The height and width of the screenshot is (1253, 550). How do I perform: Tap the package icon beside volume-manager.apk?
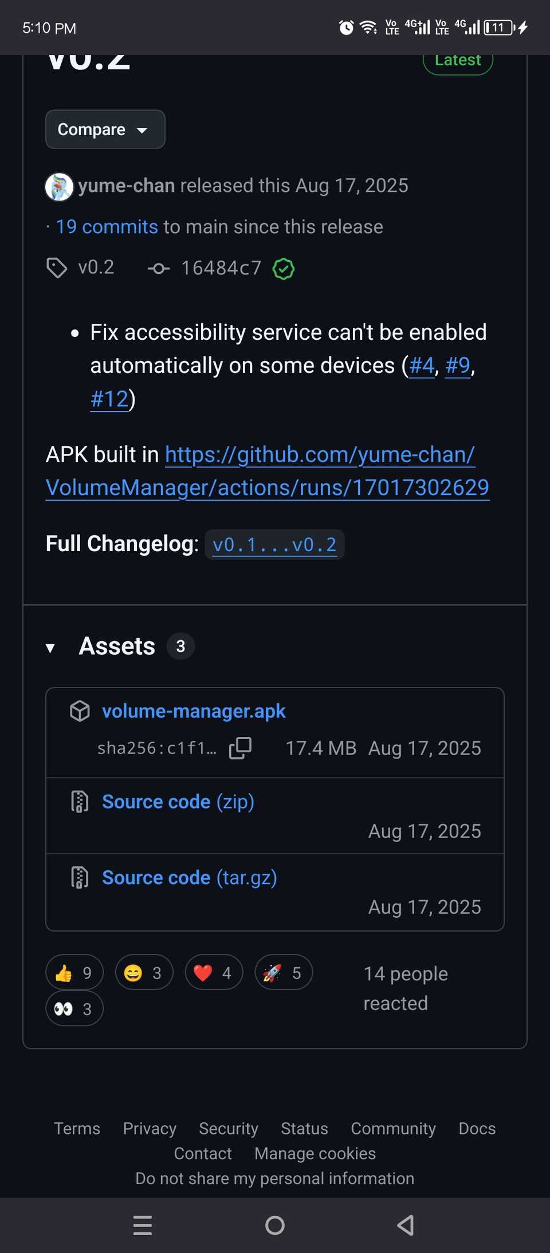click(80, 711)
